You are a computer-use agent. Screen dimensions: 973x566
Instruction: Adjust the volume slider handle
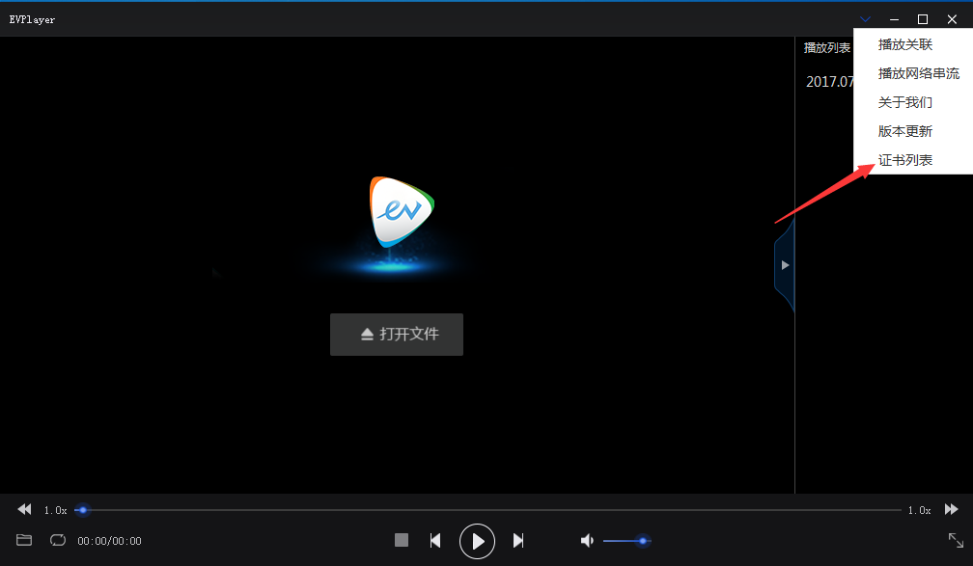[642, 541]
